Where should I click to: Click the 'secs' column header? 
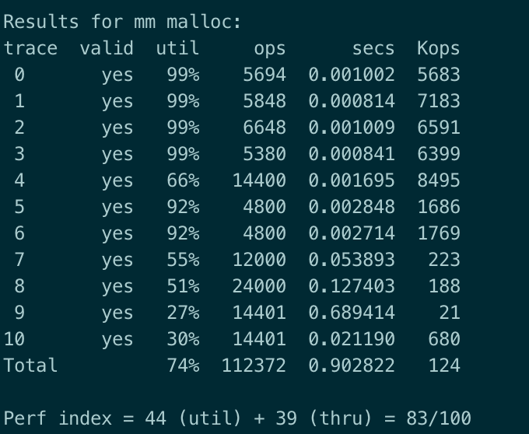pos(373,49)
